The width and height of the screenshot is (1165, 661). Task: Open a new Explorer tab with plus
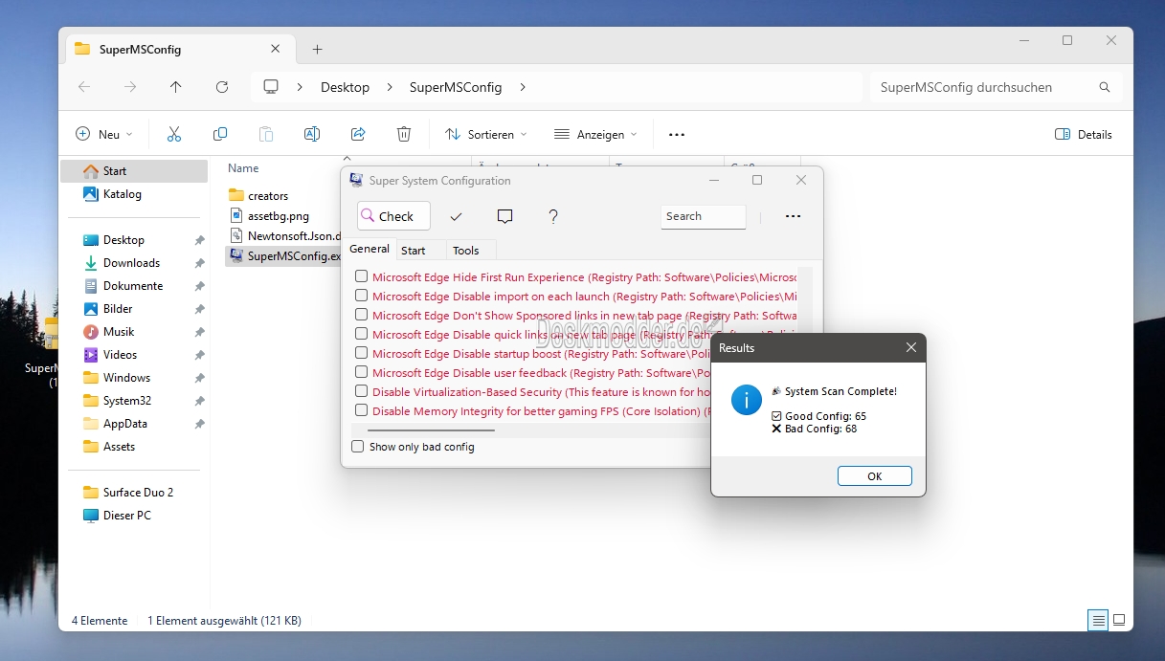coord(318,50)
